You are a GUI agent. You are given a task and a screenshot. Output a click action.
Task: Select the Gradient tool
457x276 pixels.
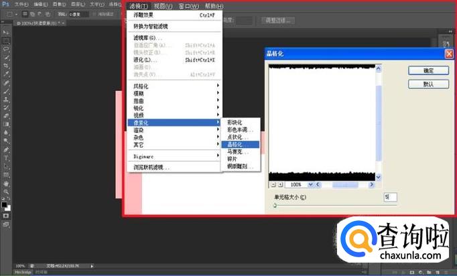coord(6,125)
